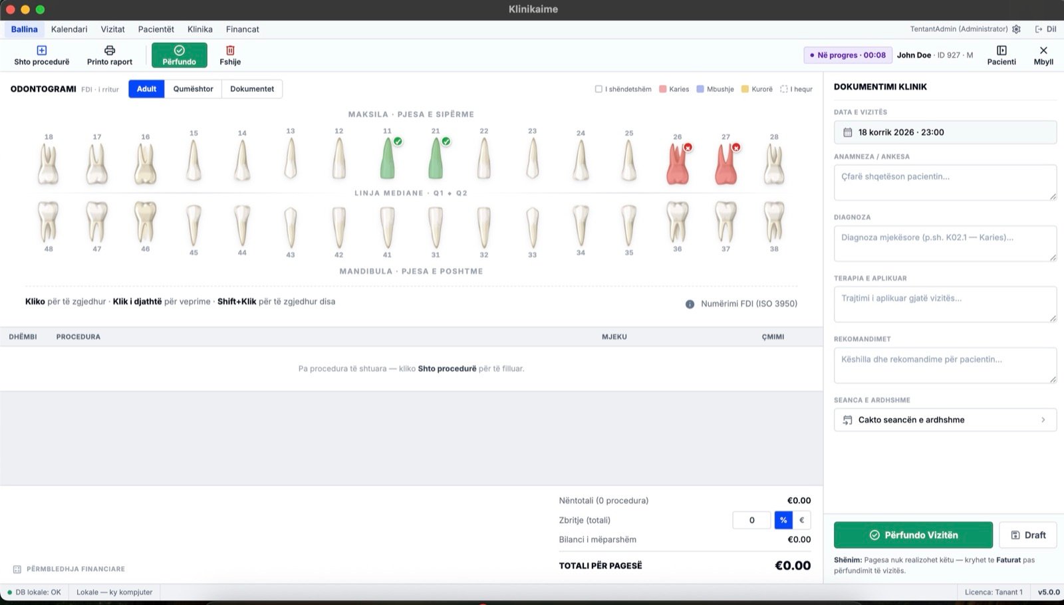
Task: Expand Cakto seancën e ardhshme
Action: pos(945,420)
